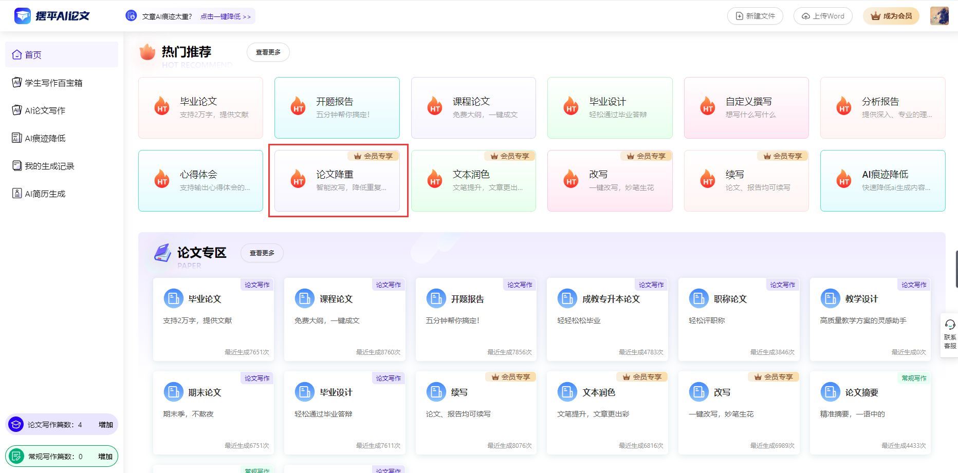Click 期末季，不熬夜 description text
958x473 pixels.
[188, 414]
